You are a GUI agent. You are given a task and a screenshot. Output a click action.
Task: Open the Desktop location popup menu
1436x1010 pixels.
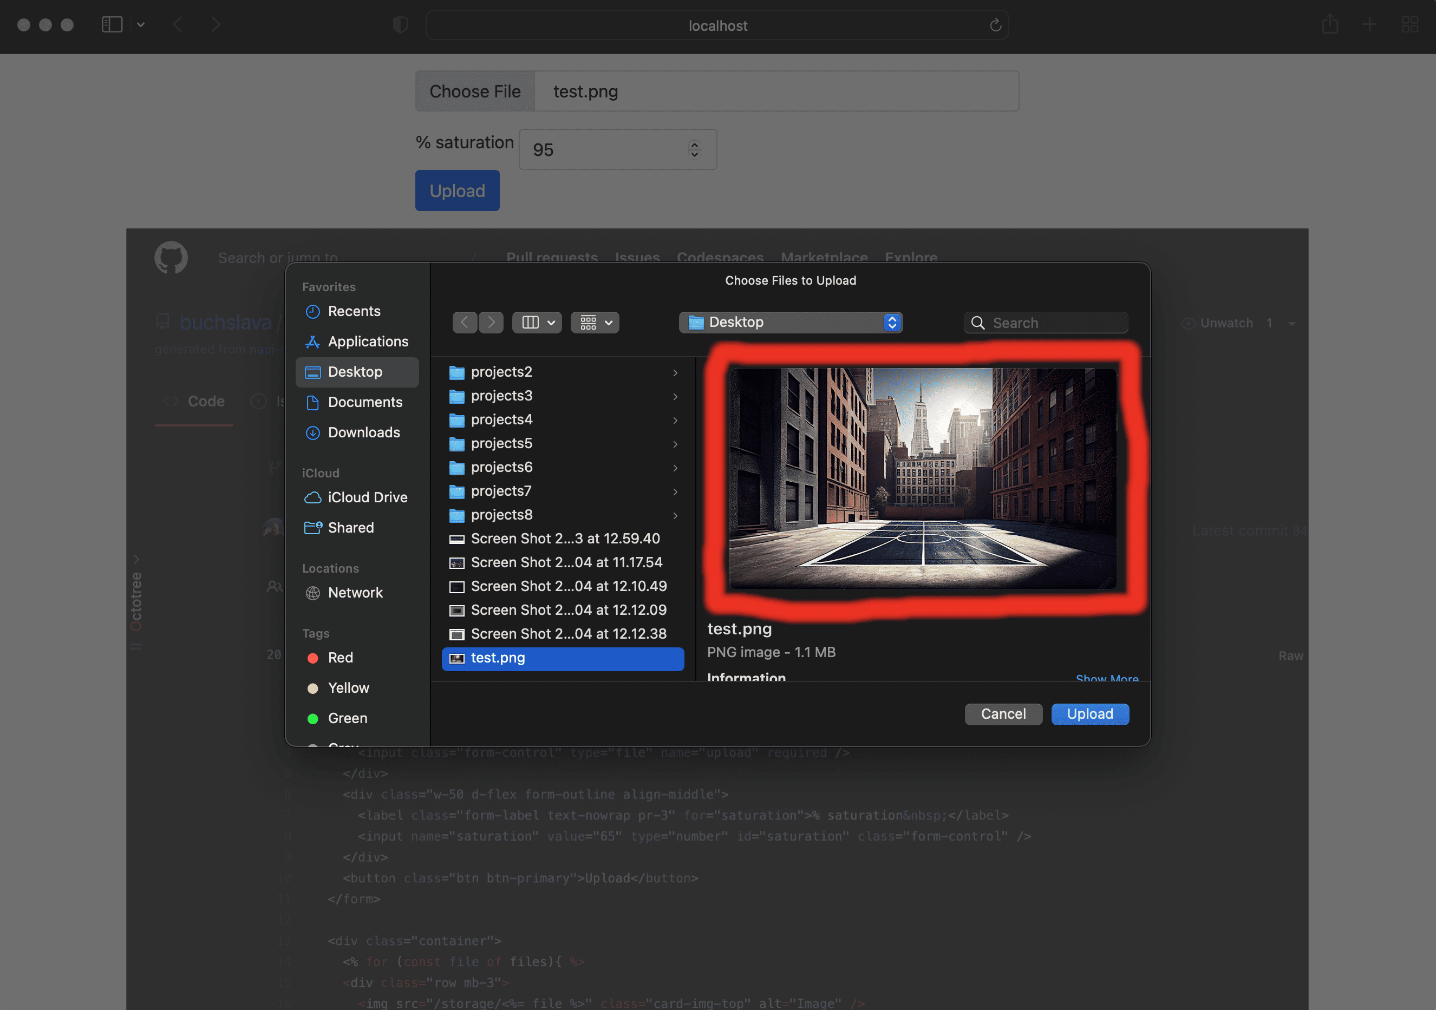point(790,323)
